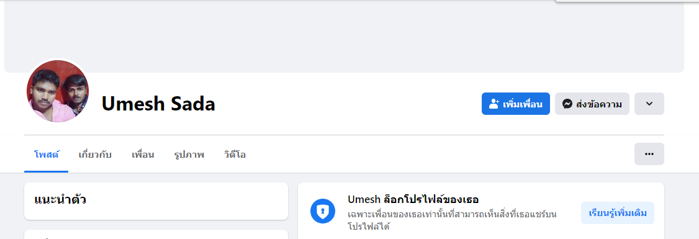Expand the chevron dropdown next to ส่งข้อความ
The height and width of the screenshot is (239, 699).
tap(649, 104)
